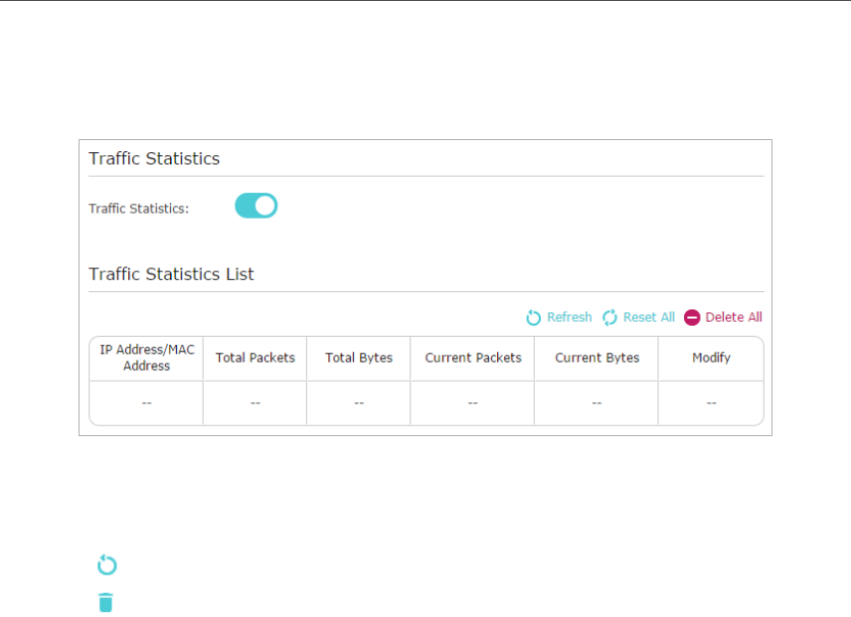Viewport: 851px width, 617px height.
Task: Select the Total Bytes column header
Action: pos(359,358)
